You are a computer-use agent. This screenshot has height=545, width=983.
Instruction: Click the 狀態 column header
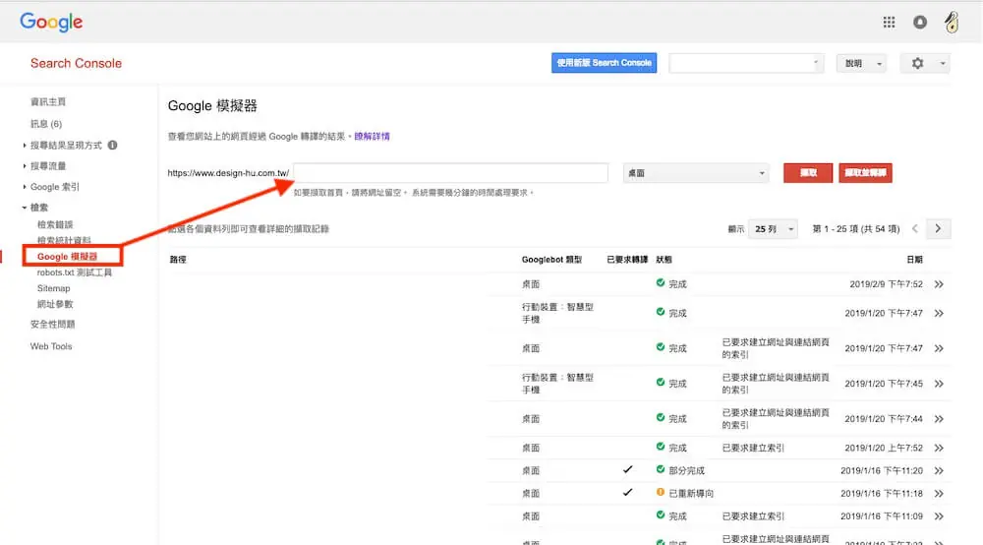[x=664, y=259]
